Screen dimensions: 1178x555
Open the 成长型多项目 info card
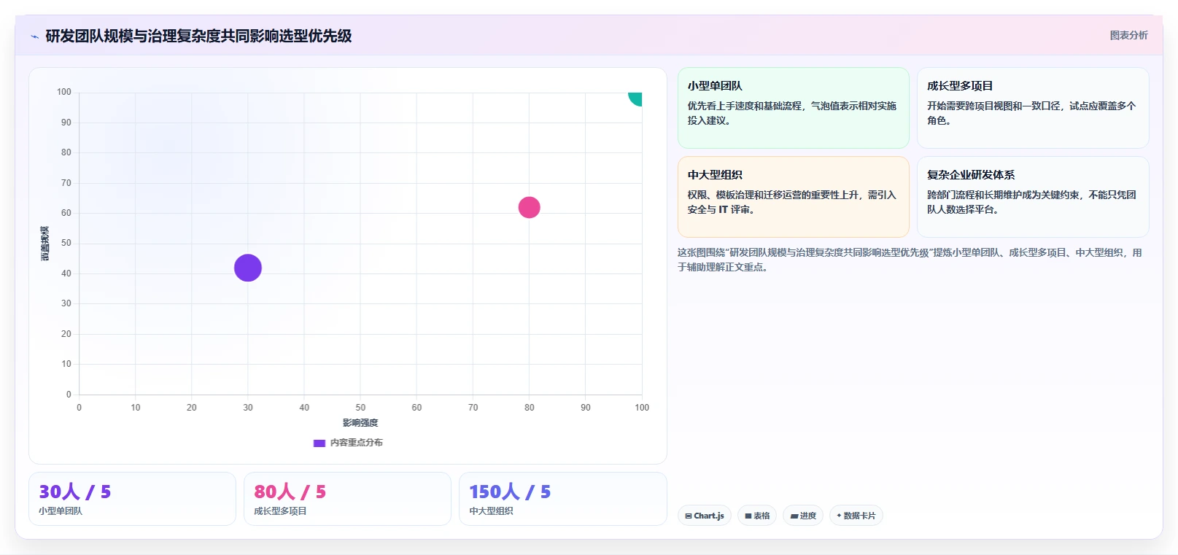click(x=1033, y=108)
